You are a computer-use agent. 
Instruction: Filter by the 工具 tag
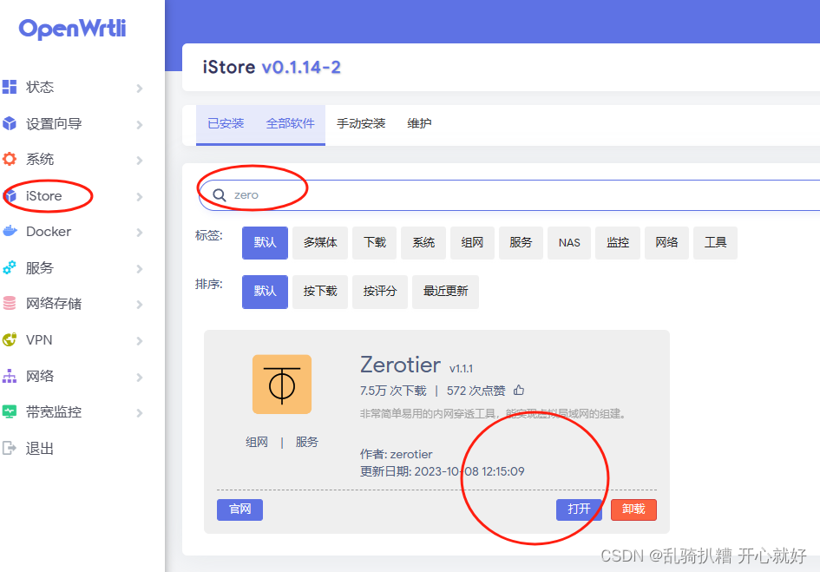pos(715,242)
